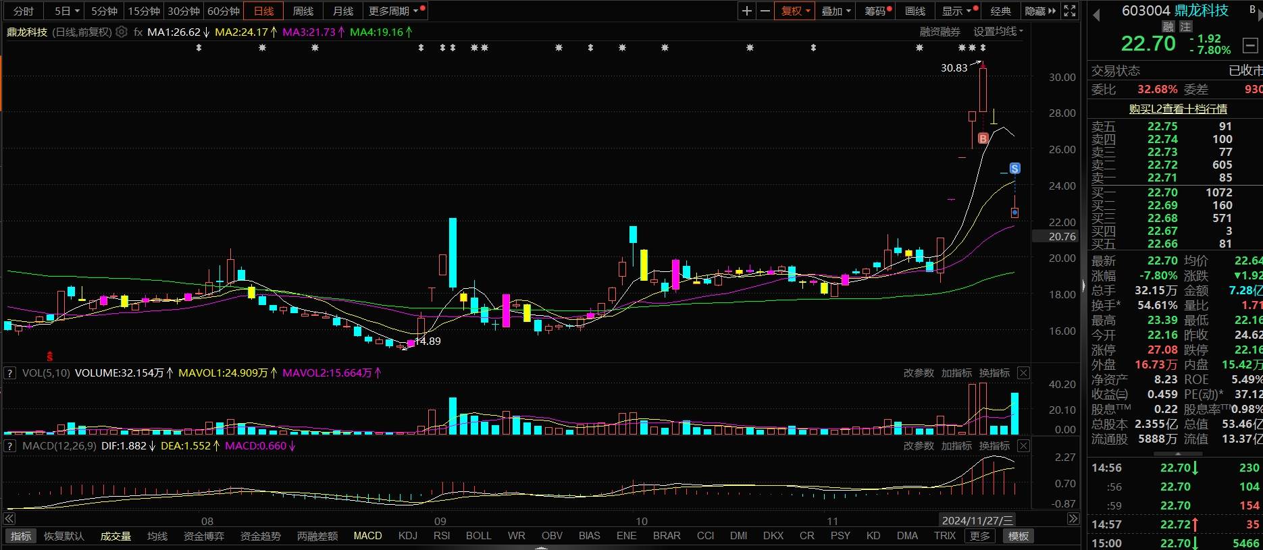Switch to 月线 monthly tab

(x=343, y=11)
